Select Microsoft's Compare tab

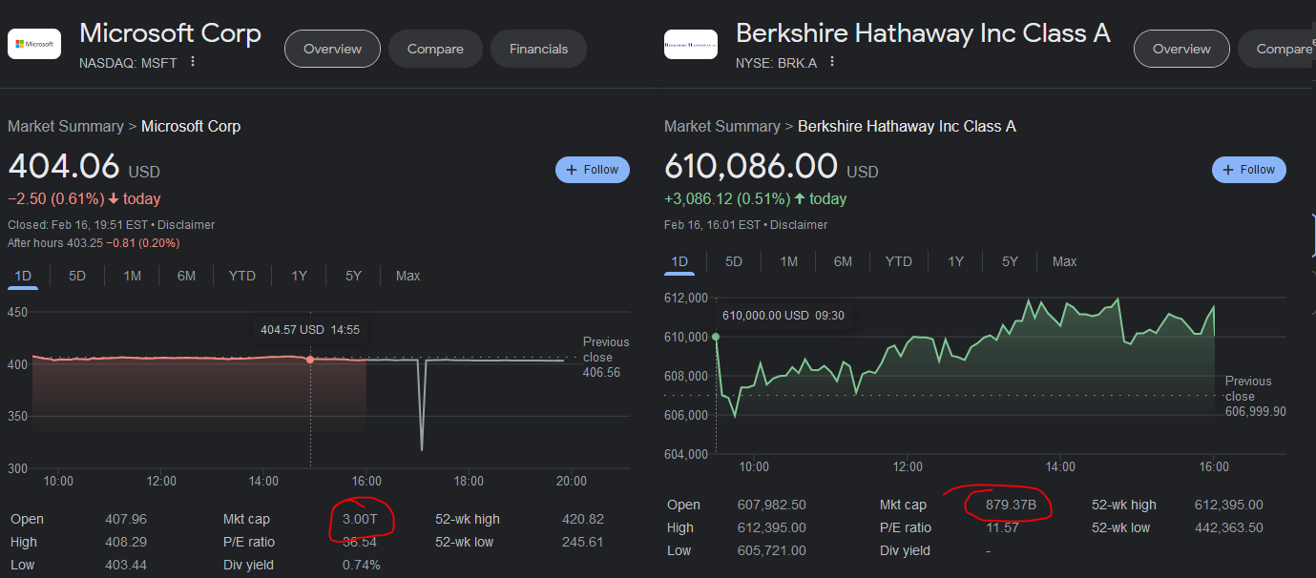(435, 49)
